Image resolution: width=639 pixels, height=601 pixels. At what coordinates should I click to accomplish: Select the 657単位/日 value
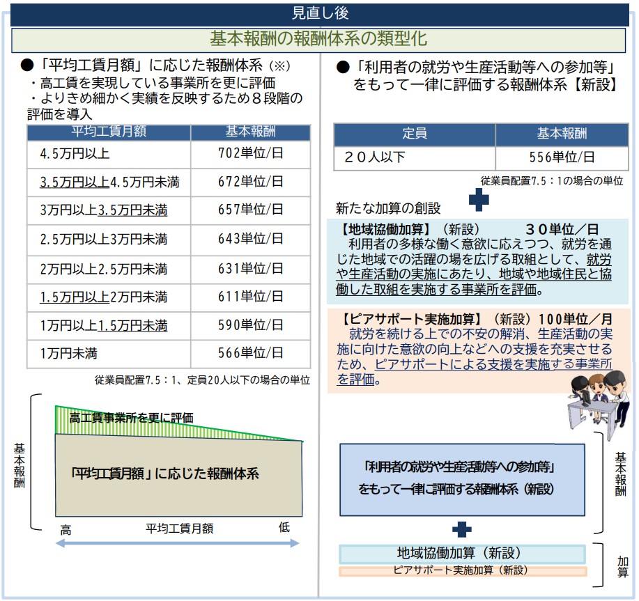tap(251, 210)
